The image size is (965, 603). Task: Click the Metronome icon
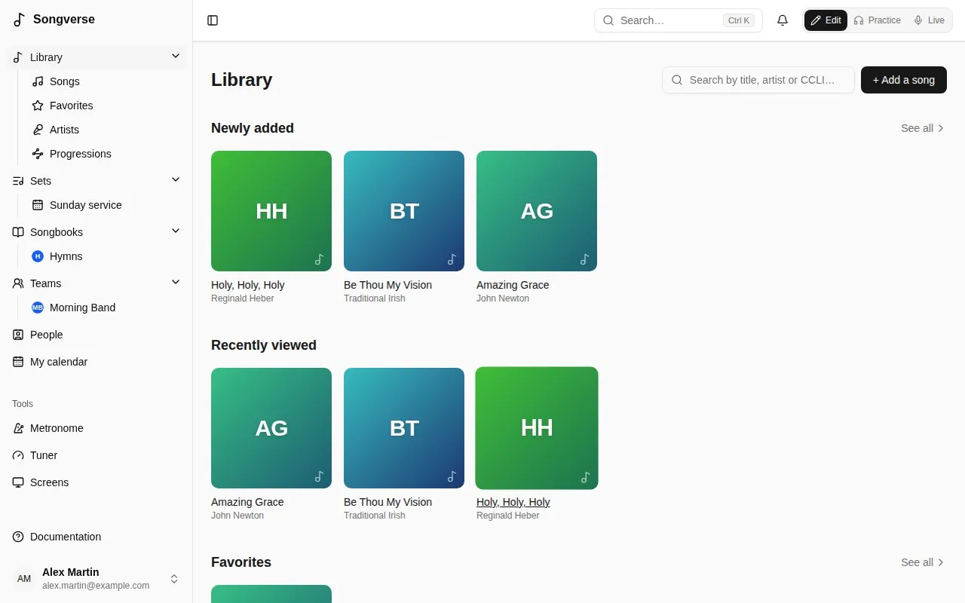pyautogui.click(x=18, y=428)
